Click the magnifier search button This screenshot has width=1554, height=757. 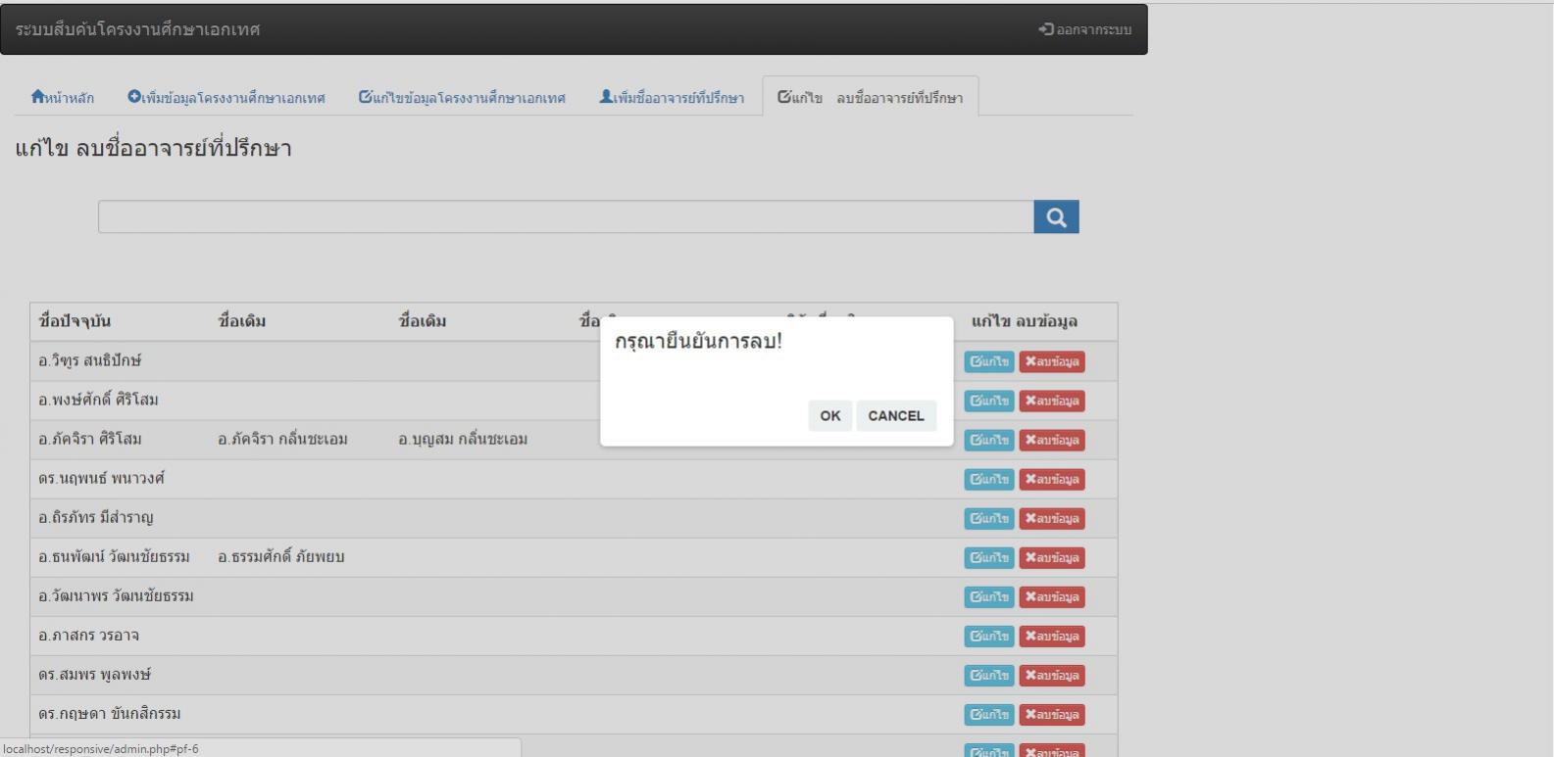[x=1056, y=217]
